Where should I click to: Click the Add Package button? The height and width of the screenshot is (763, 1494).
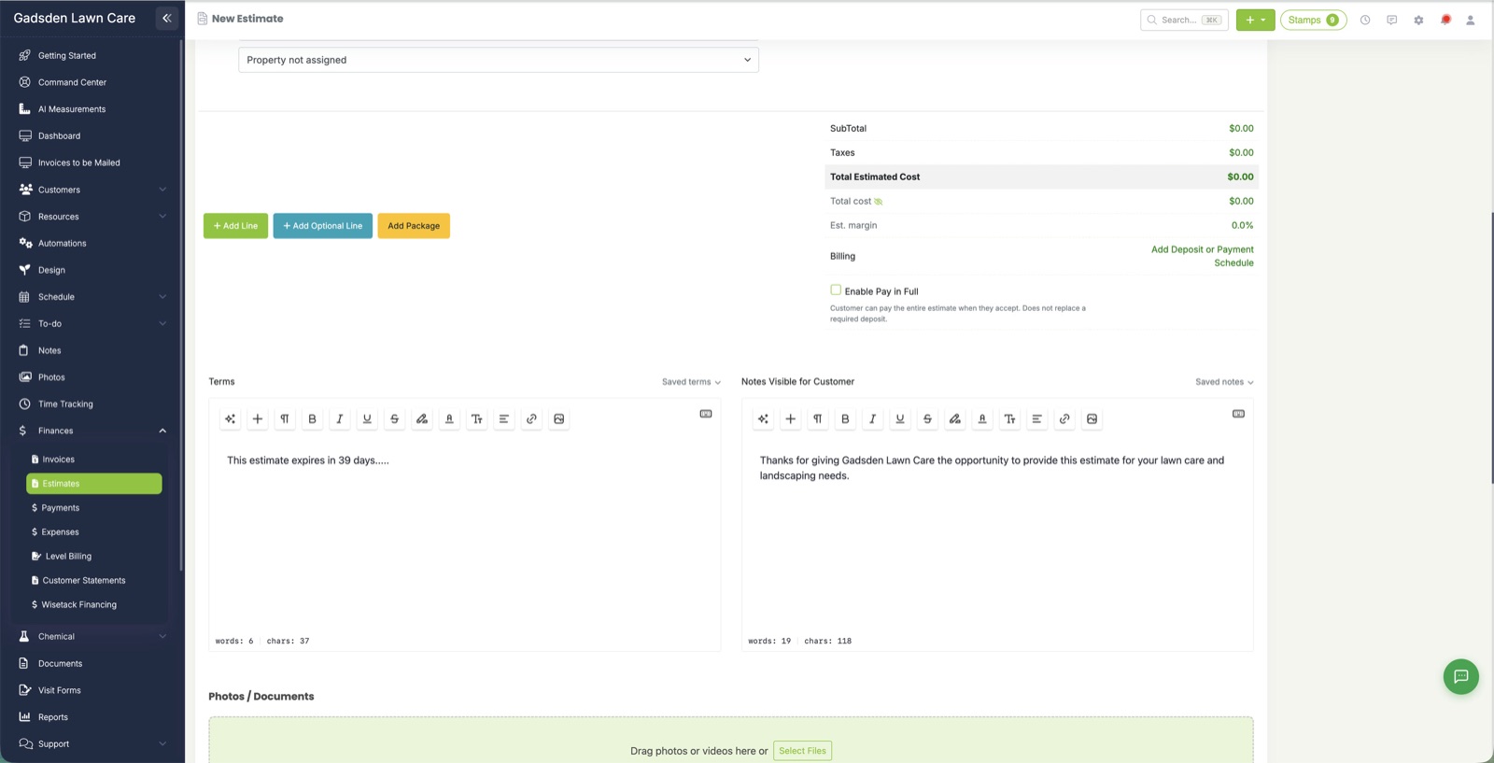414,226
